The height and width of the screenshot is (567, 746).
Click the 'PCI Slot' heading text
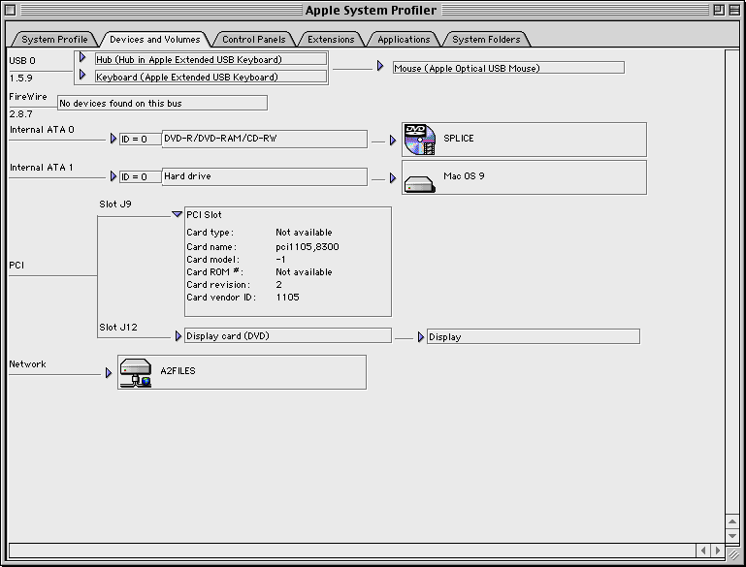[204, 215]
